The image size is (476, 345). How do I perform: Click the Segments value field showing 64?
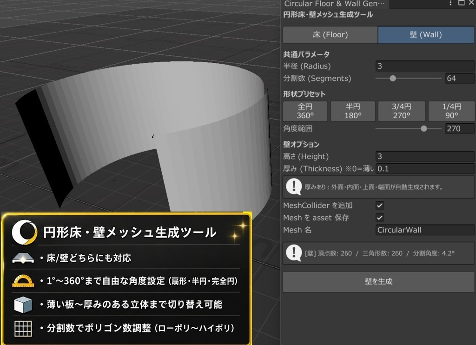tap(460, 79)
